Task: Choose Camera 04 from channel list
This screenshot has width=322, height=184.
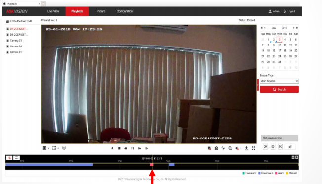Action: (x=16, y=46)
